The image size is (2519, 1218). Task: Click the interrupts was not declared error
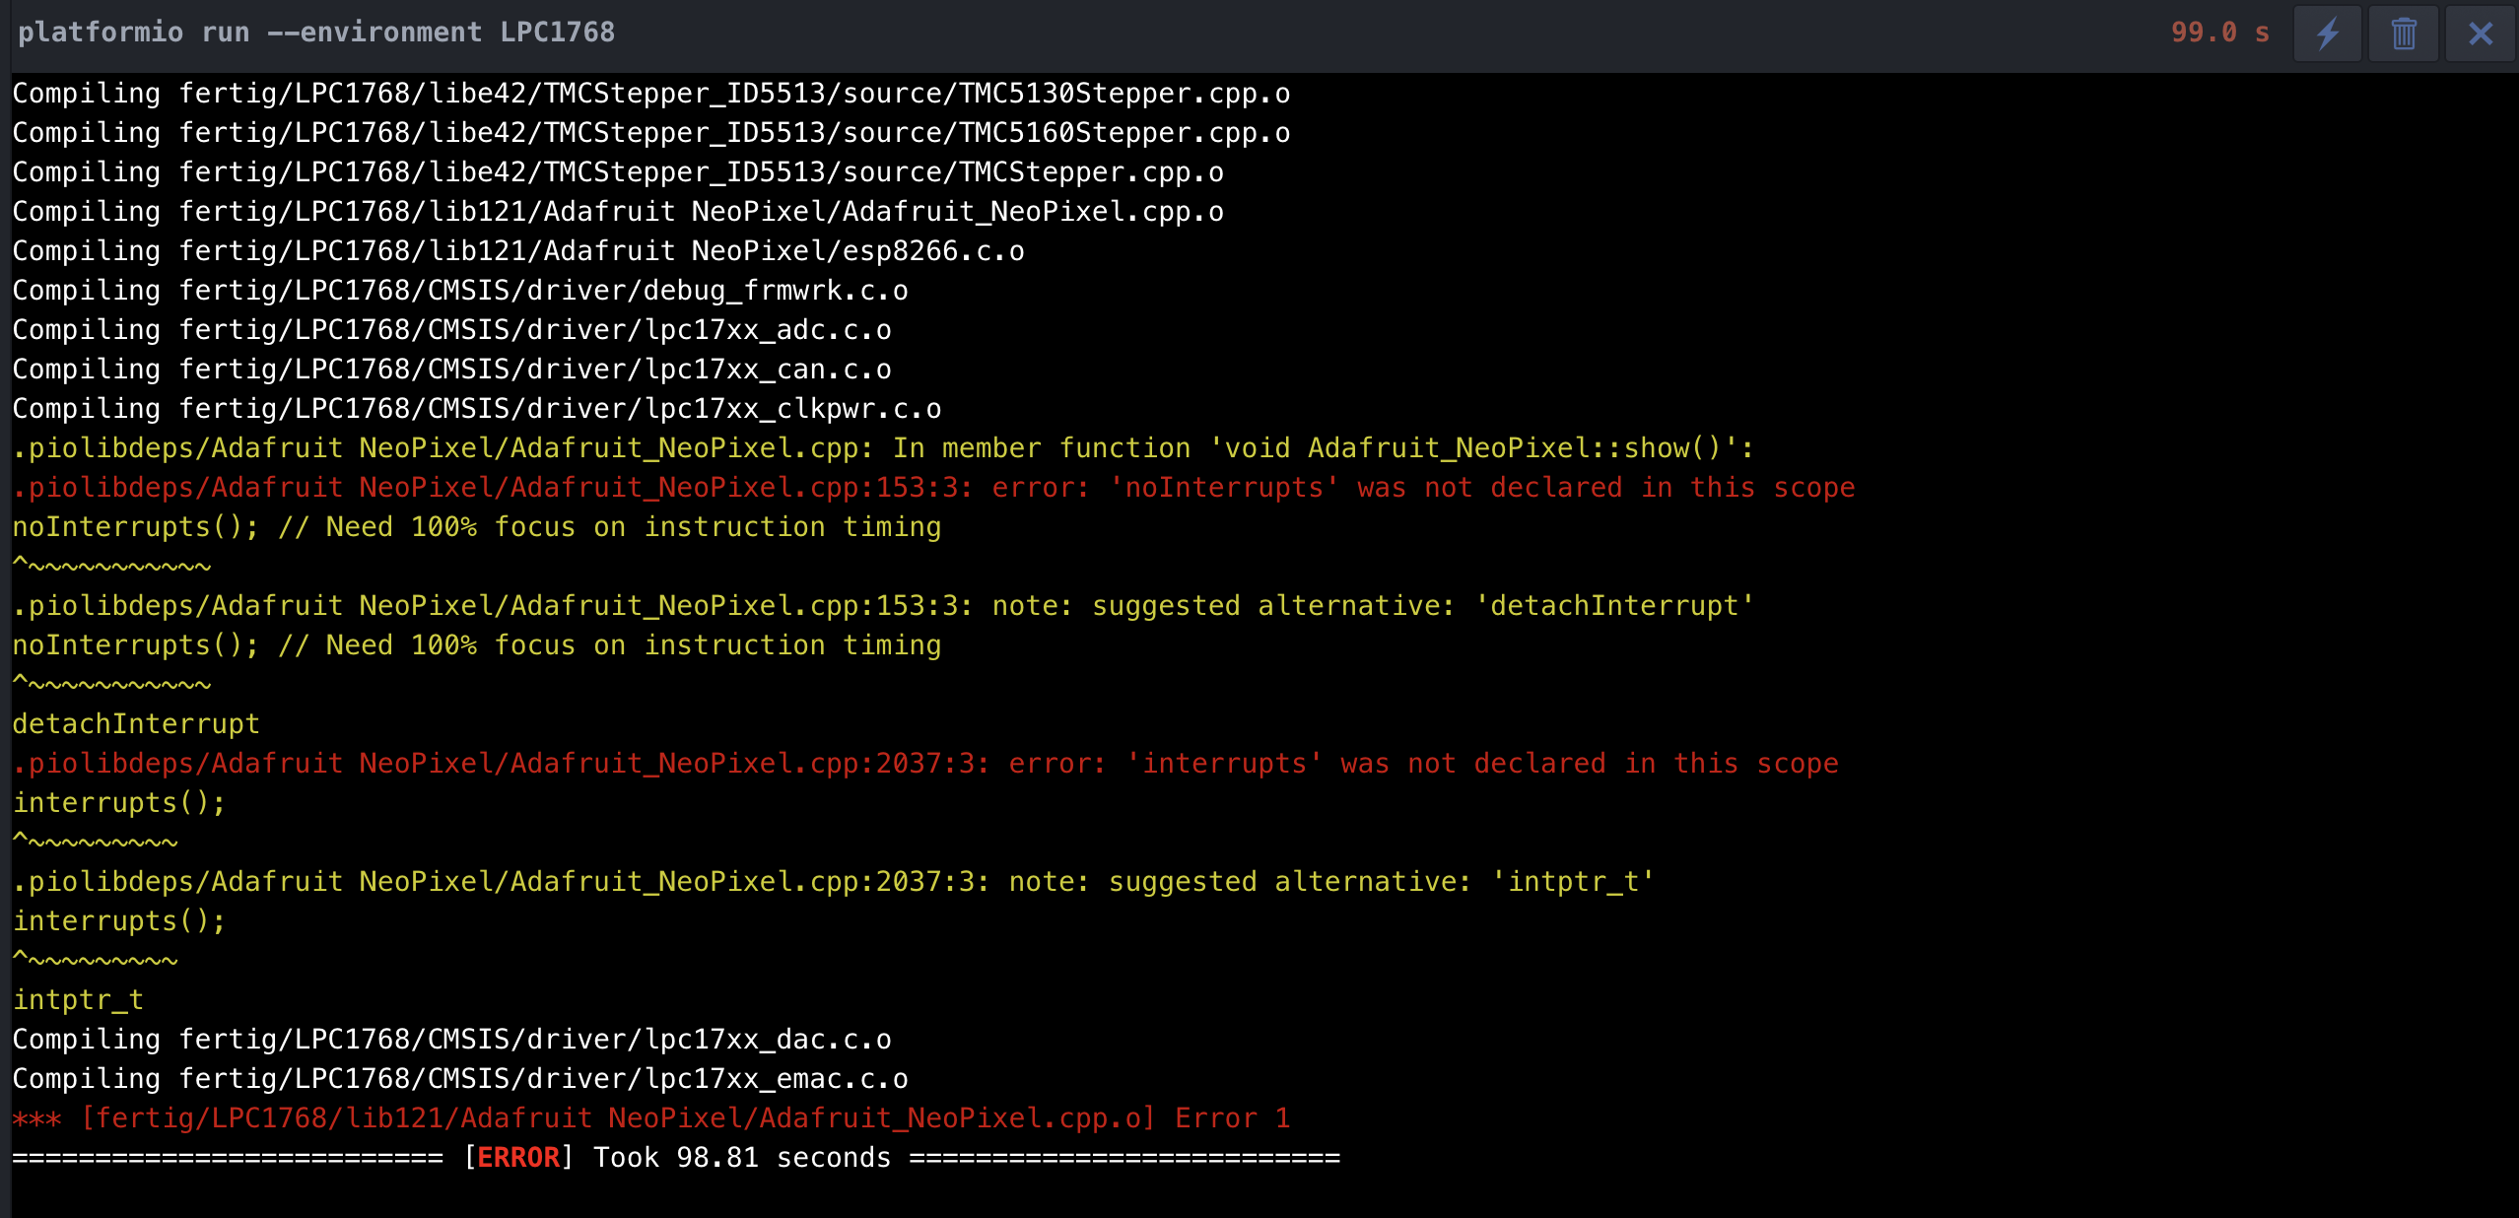point(924,763)
